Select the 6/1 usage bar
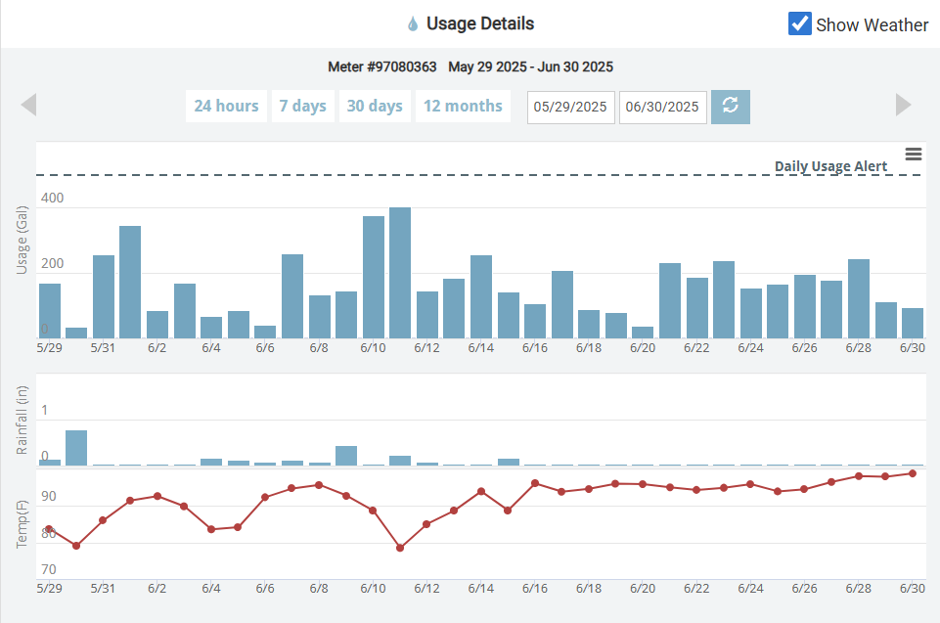The image size is (940, 623). (x=130, y=284)
